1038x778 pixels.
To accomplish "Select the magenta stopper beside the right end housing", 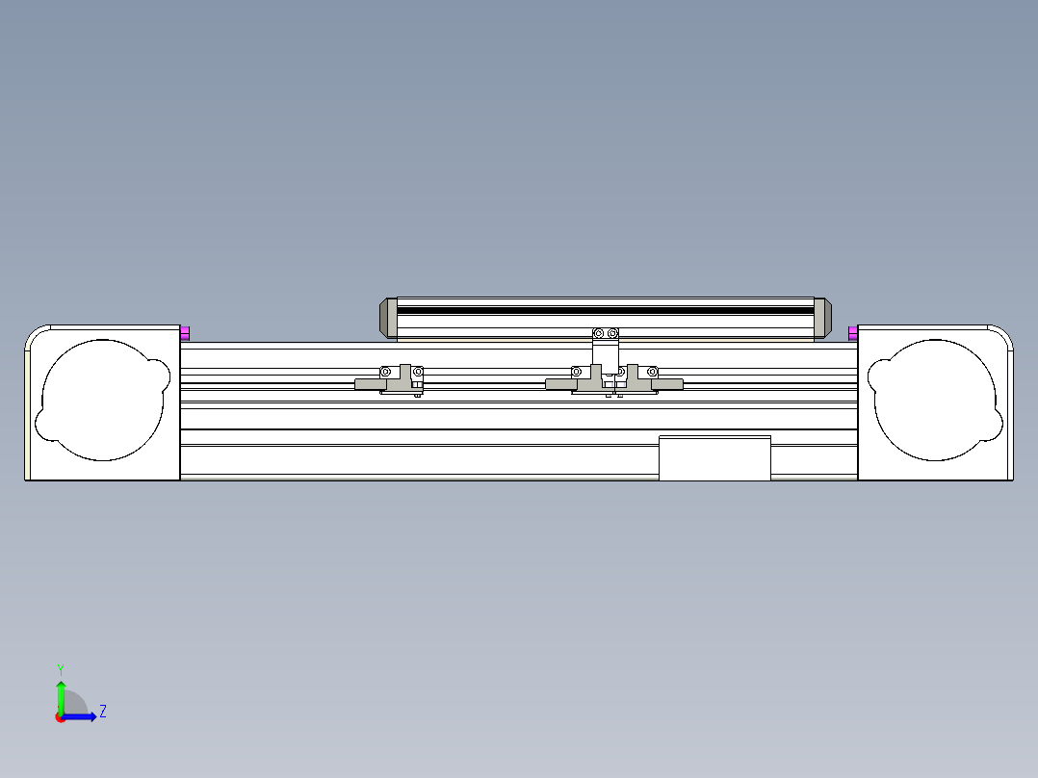I will (x=853, y=333).
